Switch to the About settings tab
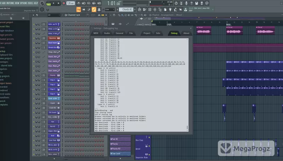 point(186,33)
